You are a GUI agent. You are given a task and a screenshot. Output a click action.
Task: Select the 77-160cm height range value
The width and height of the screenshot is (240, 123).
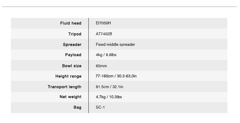pyautogui.click(x=116, y=76)
